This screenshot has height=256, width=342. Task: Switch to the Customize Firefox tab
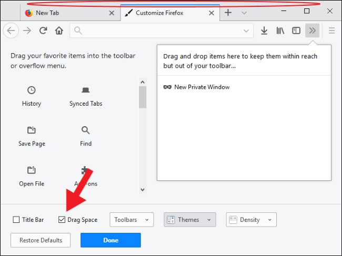[x=170, y=13]
